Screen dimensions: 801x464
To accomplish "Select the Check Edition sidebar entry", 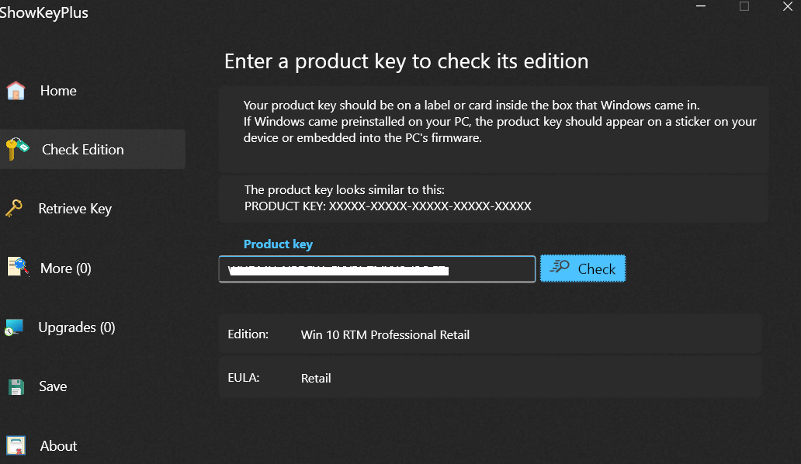I will pyautogui.click(x=82, y=149).
